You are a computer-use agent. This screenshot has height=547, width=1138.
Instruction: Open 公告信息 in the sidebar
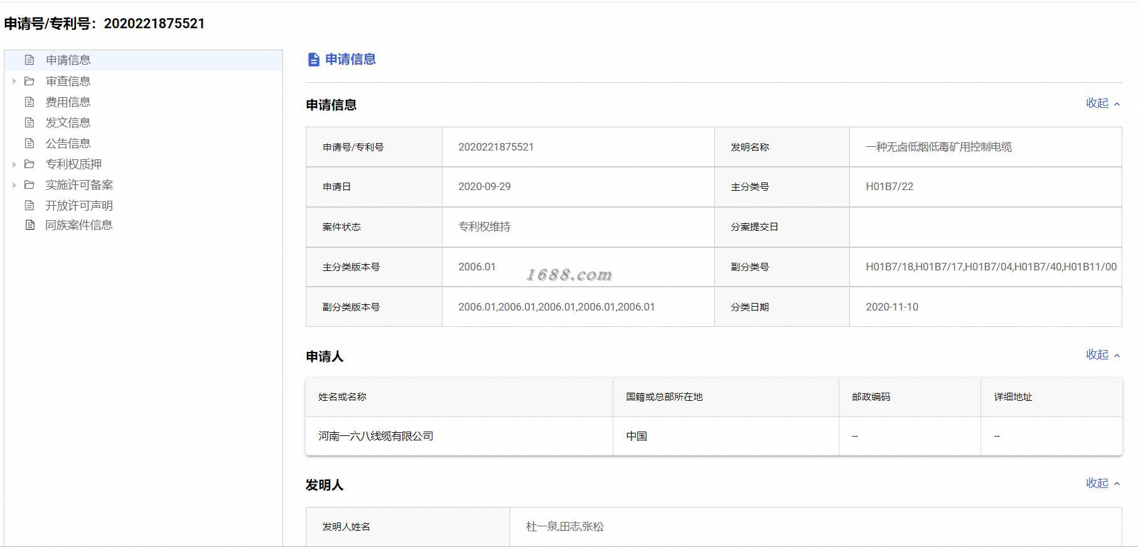68,143
